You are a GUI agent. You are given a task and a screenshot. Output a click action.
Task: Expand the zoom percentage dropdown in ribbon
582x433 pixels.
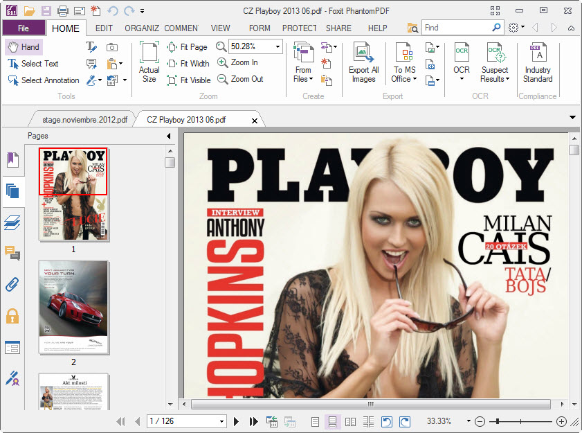point(278,46)
